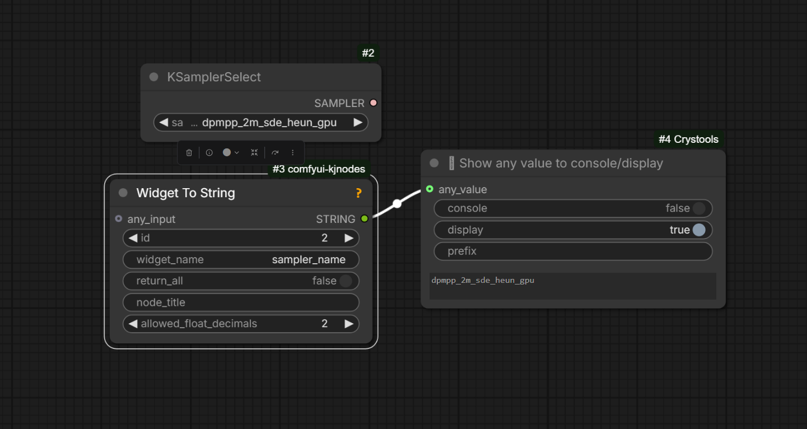Screen dimensions: 807x429
Task: Open the orange question mark help icon
Action: click(x=358, y=193)
